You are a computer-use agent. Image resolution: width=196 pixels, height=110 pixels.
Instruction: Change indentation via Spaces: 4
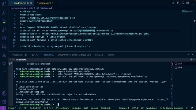(x=124, y=108)
